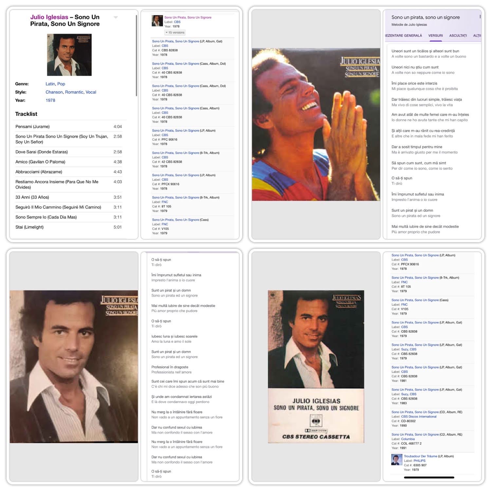View the praying-hands album cover image
The image size is (491, 491).
tap(316, 124)
